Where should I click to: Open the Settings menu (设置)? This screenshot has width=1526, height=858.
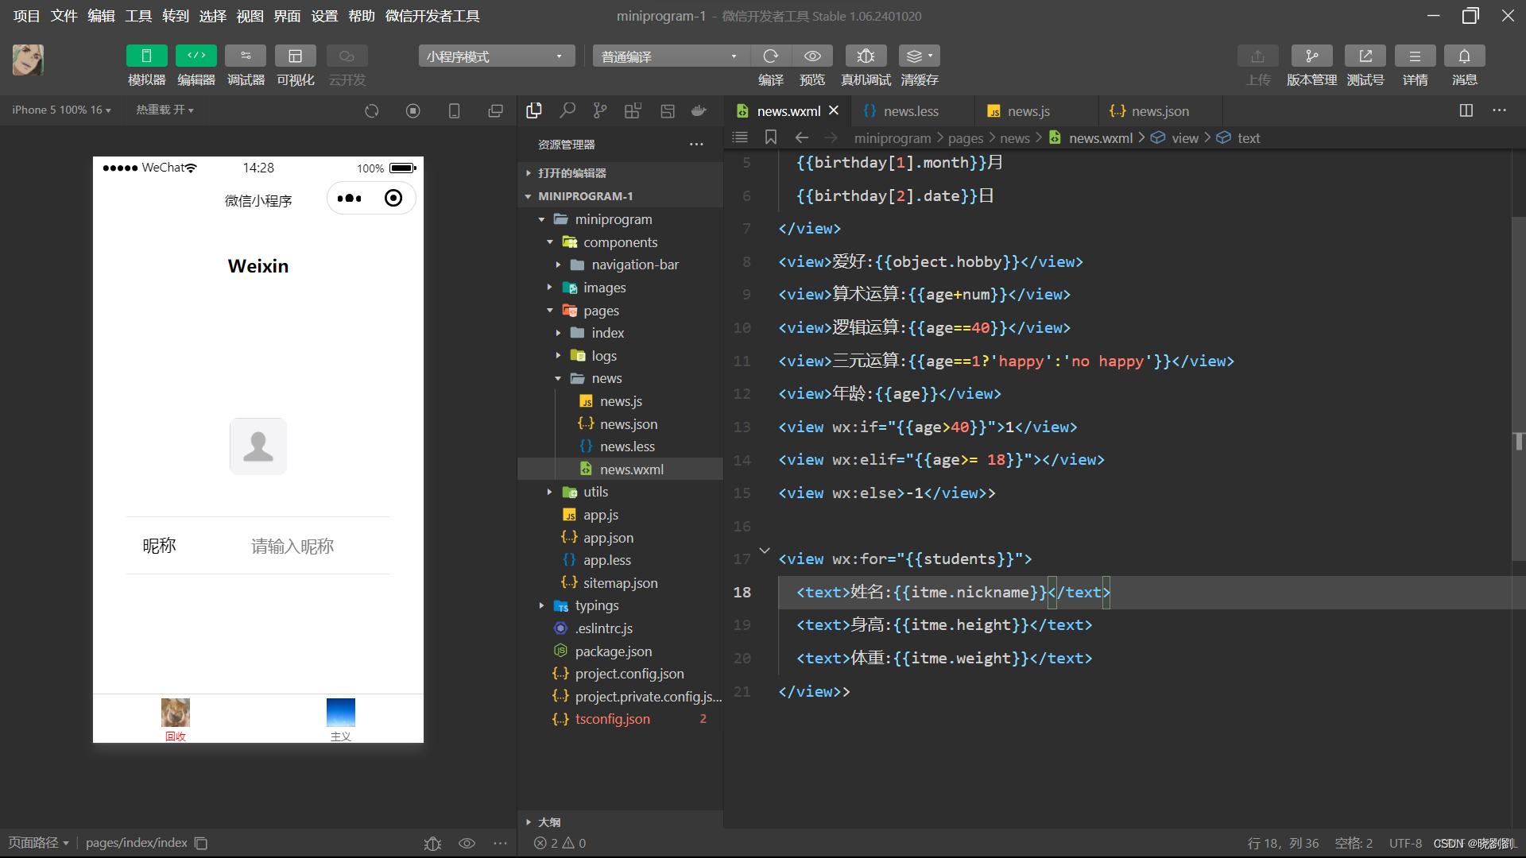click(323, 16)
